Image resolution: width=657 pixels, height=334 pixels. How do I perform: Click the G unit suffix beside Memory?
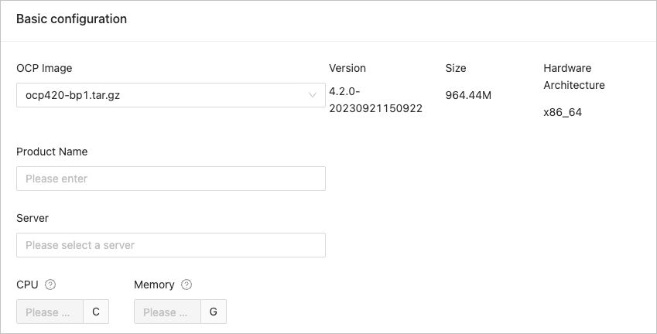coord(214,312)
